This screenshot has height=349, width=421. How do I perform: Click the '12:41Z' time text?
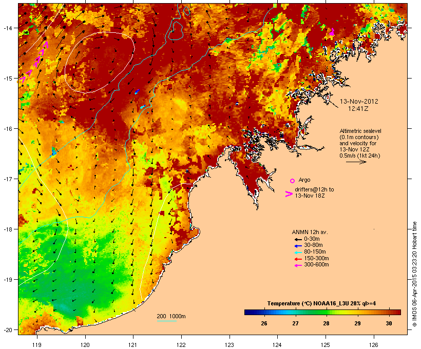358,109
